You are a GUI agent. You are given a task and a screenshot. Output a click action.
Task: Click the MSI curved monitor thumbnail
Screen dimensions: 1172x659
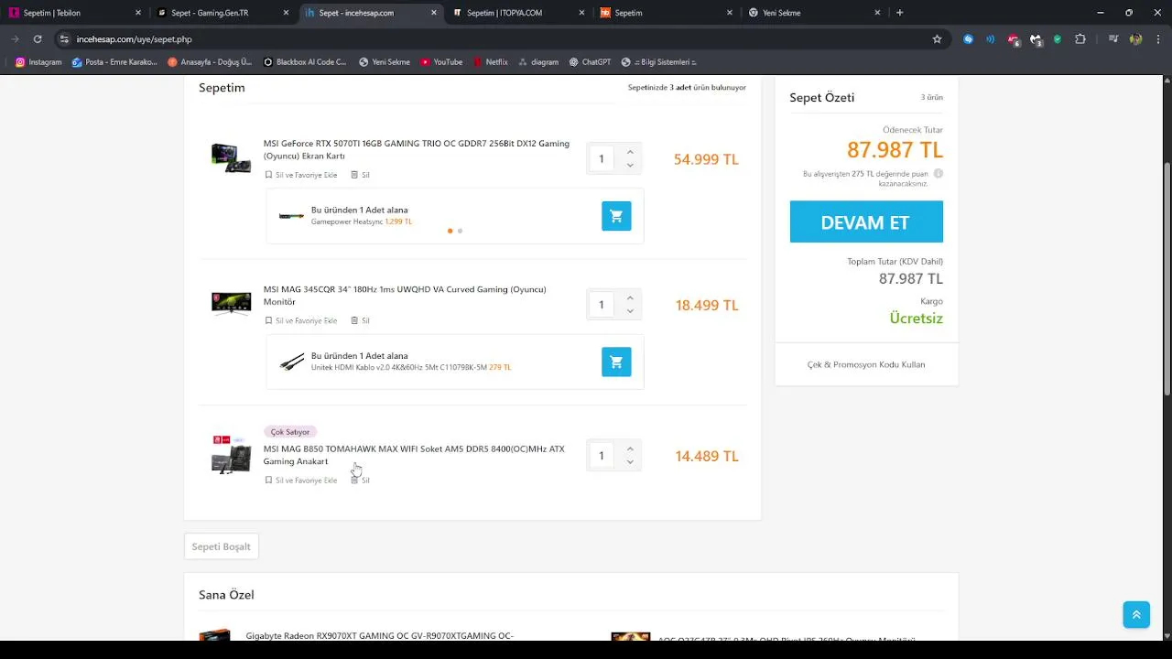pyautogui.click(x=231, y=304)
